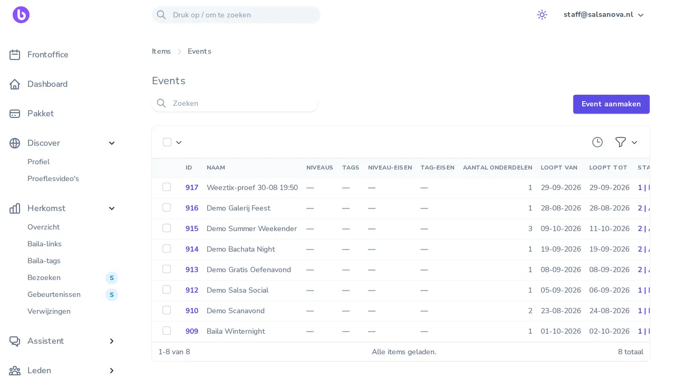Viewport: 675px width, 379px height.
Task: Open Overzicht under Herkomst
Action: (x=44, y=227)
